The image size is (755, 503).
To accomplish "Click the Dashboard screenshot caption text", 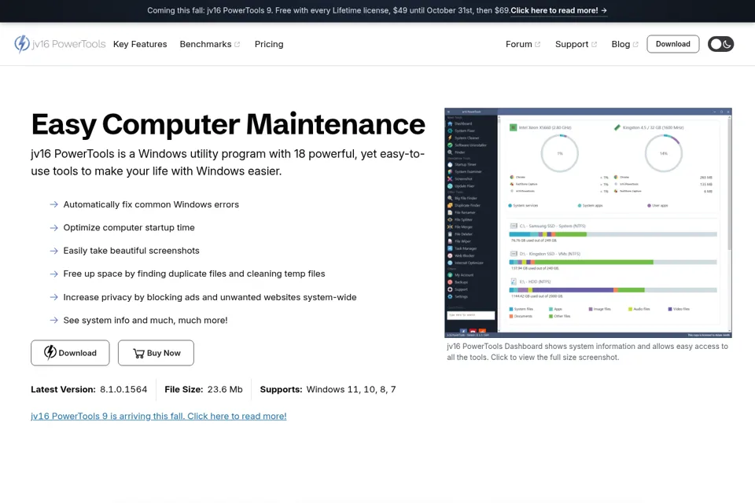I will coord(587,352).
